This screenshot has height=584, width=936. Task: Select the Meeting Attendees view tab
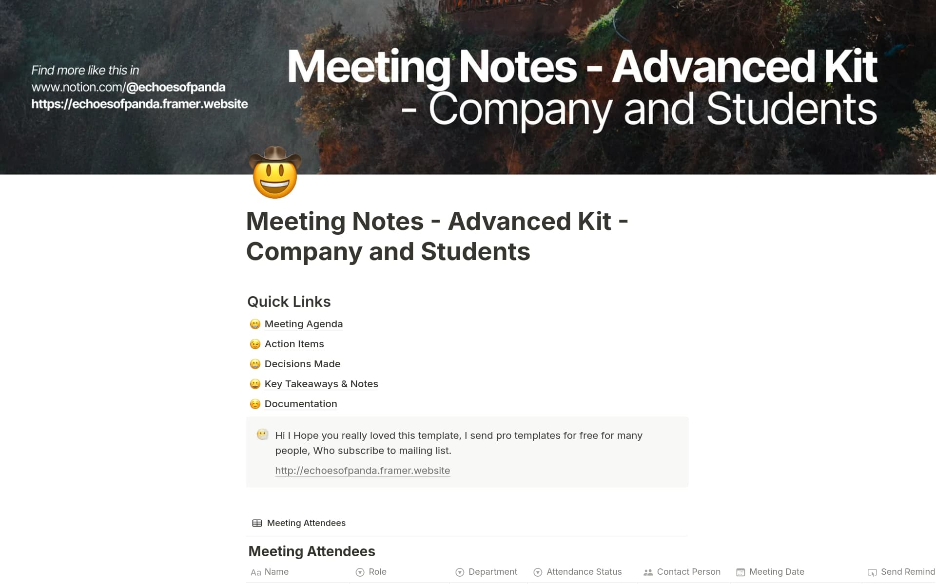tap(306, 523)
